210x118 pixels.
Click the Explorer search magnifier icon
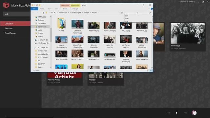tap(150, 13)
